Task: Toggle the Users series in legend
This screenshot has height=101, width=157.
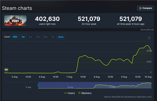Action: tap(70, 93)
